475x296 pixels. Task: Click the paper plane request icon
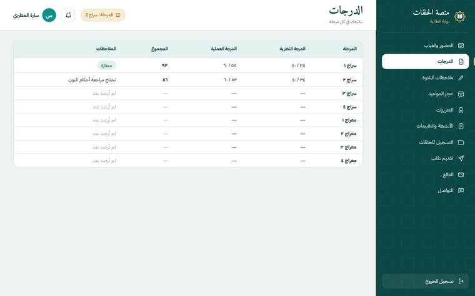[x=461, y=158]
